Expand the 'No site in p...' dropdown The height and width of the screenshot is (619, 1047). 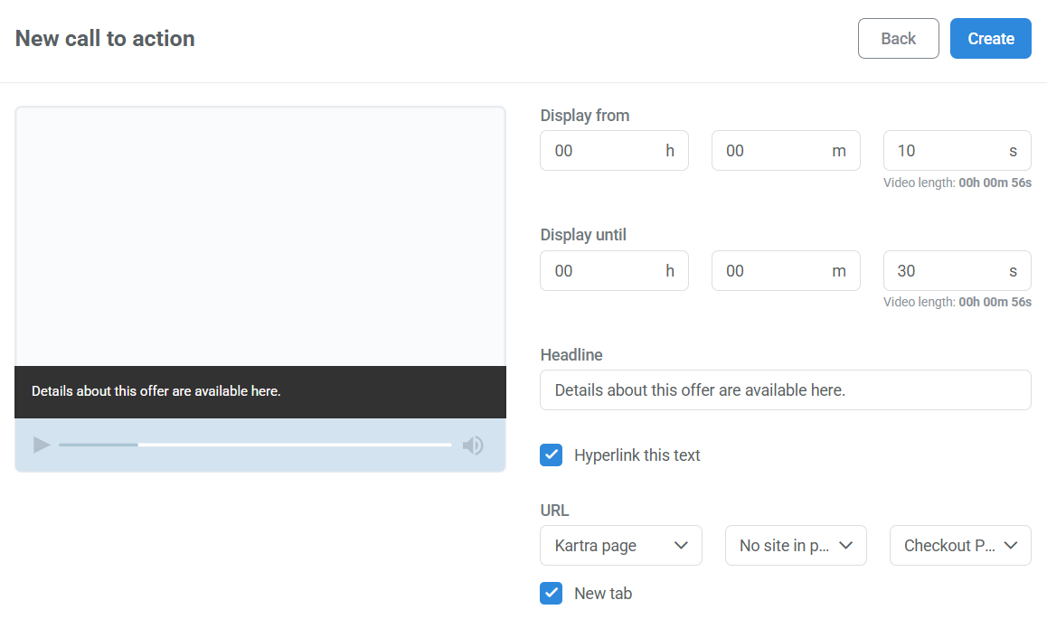tap(796, 545)
